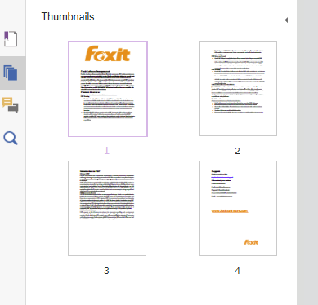Click the page number label "4"

click(237, 271)
